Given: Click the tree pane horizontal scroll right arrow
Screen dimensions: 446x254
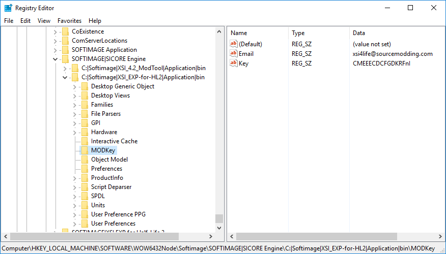Looking at the screenshot, I should coord(211,236).
